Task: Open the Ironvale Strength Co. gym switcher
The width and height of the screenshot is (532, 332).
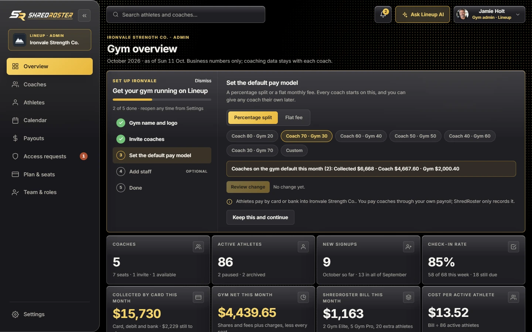Action: [50, 40]
